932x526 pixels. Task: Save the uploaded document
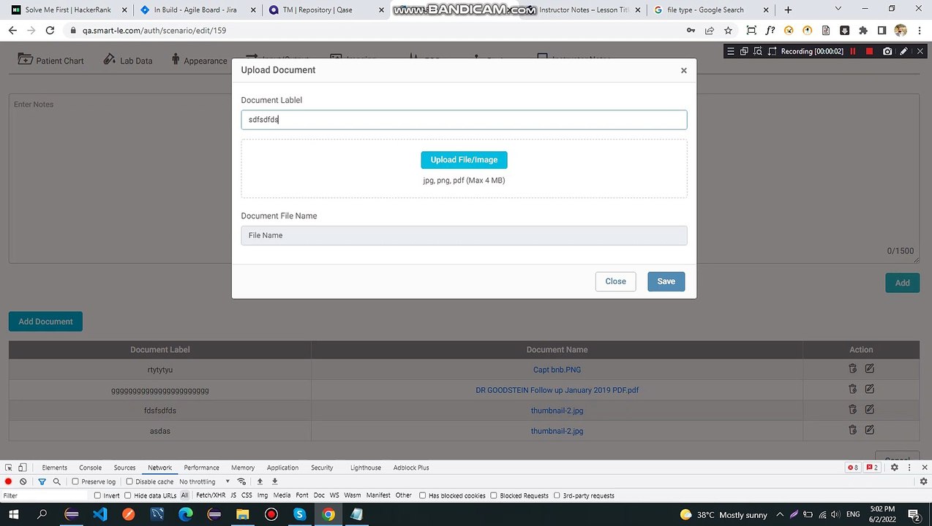[666, 281]
